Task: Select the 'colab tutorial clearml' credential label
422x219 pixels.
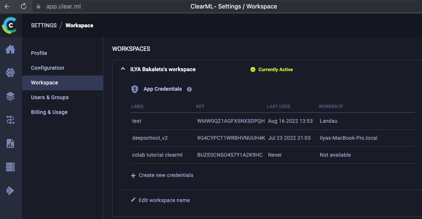Action: click(x=157, y=155)
